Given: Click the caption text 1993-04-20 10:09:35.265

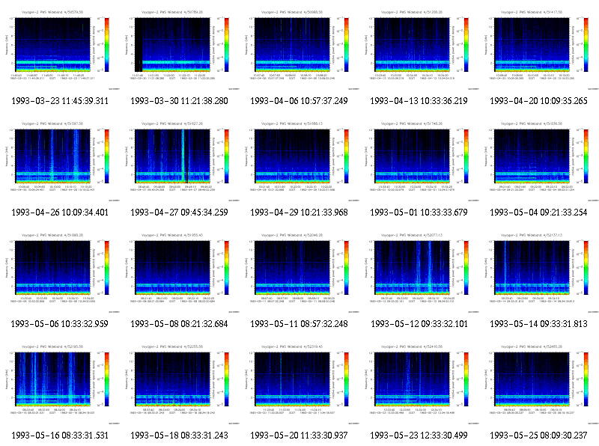Looking at the screenshot, I should click(538, 101).
